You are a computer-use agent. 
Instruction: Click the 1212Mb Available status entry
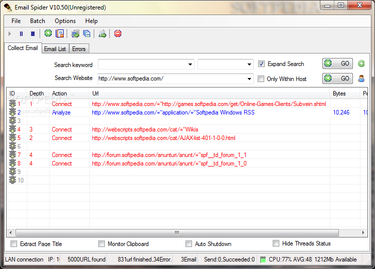pyautogui.click(x=335, y=259)
